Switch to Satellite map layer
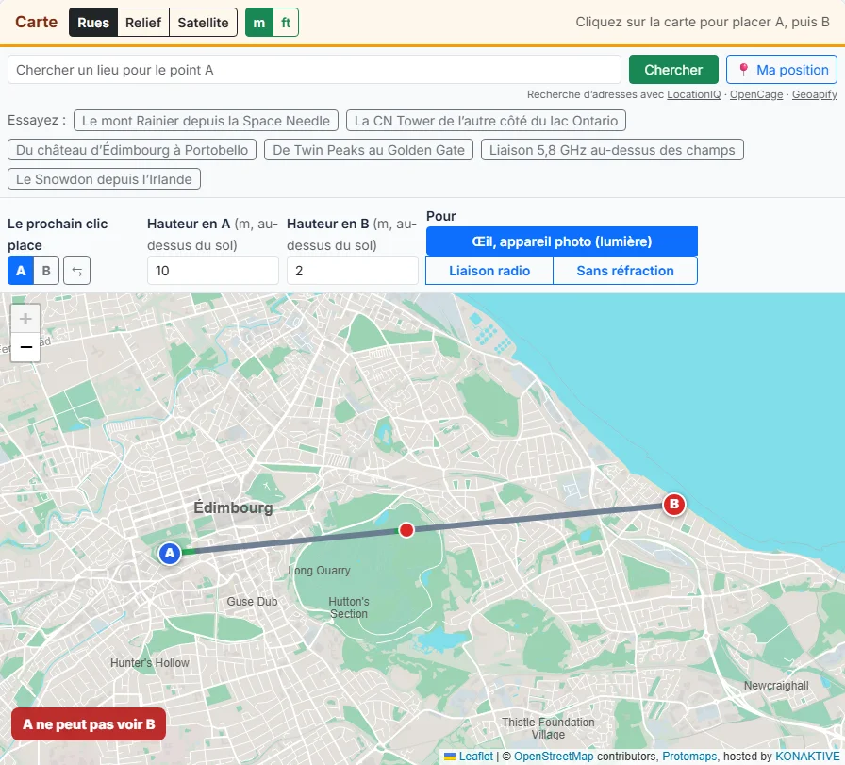Screen dimensions: 845x765 coord(203,23)
